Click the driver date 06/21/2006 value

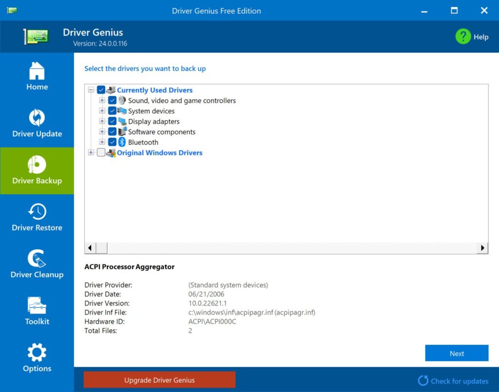(x=206, y=294)
